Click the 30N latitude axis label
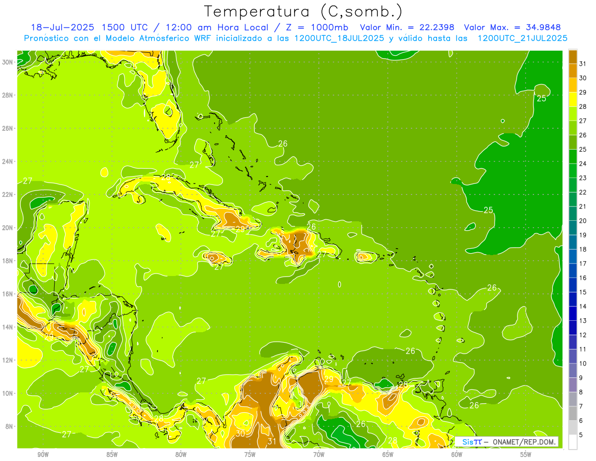 pos(7,62)
